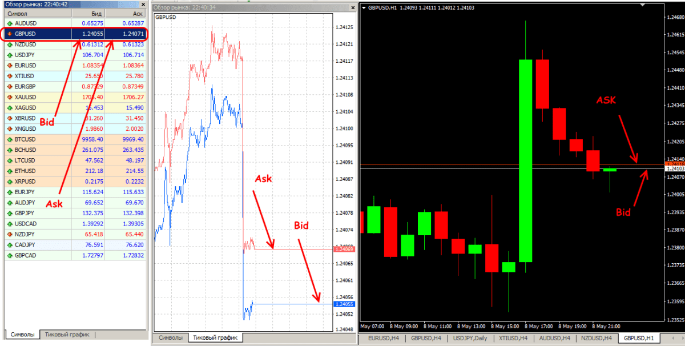Image resolution: width=685 pixels, height=346 pixels.
Task: Click the arrow icon beside EURJPY
Action: tap(10, 192)
